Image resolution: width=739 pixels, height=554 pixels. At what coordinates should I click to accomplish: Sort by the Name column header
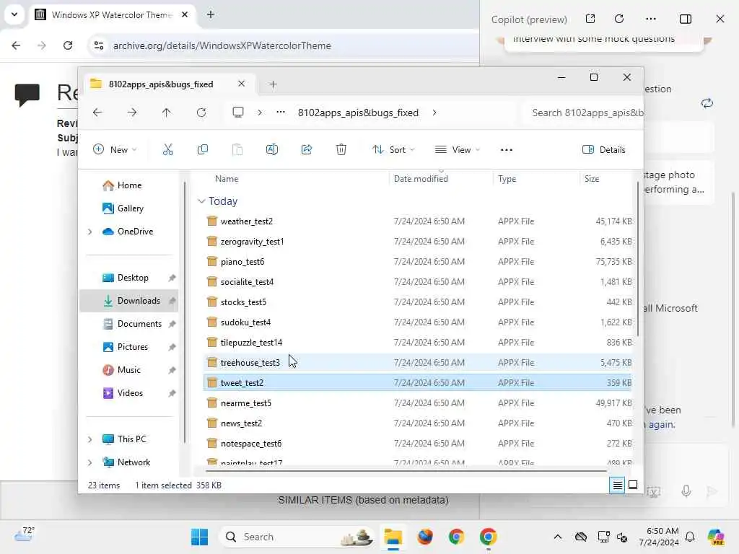coord(227,179)
